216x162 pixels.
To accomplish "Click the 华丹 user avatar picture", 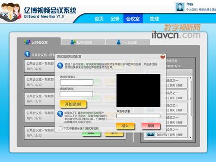I will click(180, 7).
